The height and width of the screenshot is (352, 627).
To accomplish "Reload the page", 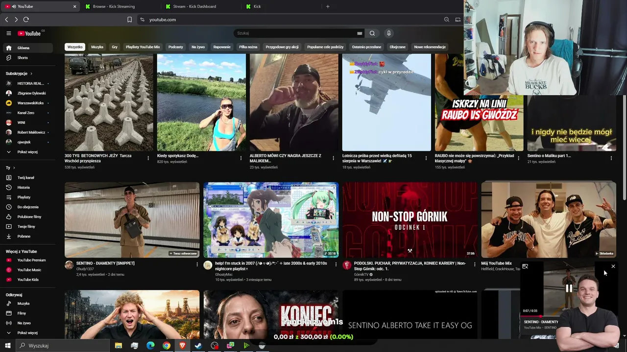I will tap(26, 20).
